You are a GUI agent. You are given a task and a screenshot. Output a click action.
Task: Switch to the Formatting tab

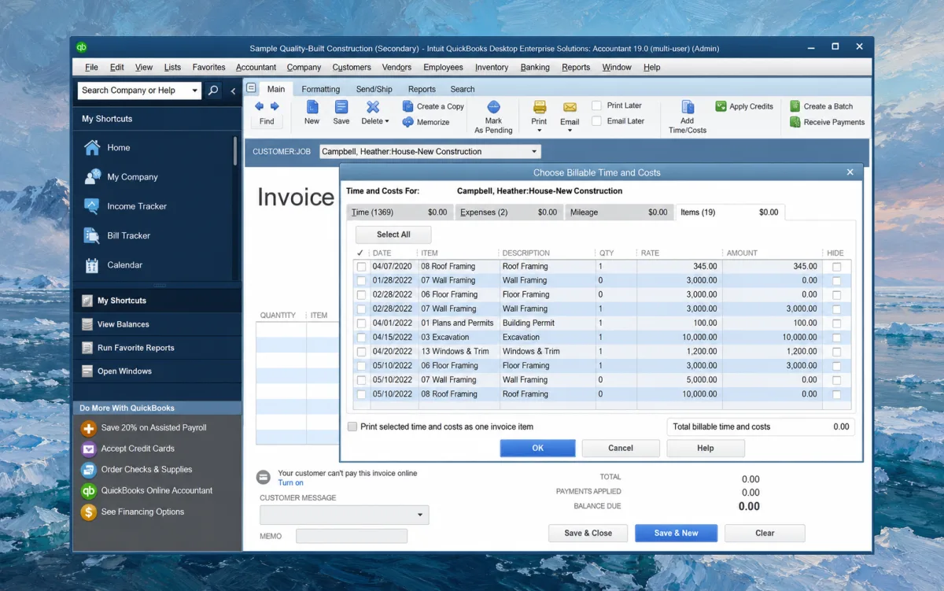pos(321,90)
